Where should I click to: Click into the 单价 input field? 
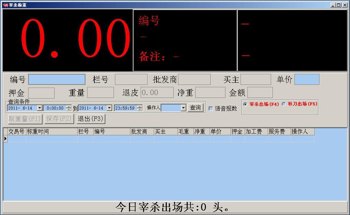[307, 79]
